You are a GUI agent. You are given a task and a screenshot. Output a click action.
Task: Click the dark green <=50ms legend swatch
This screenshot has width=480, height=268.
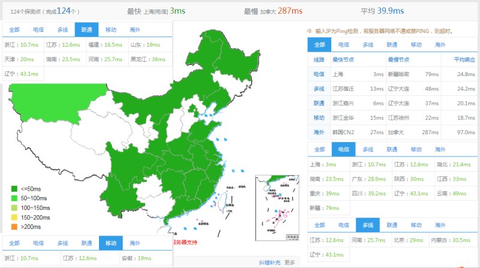(x=14, y=189)
